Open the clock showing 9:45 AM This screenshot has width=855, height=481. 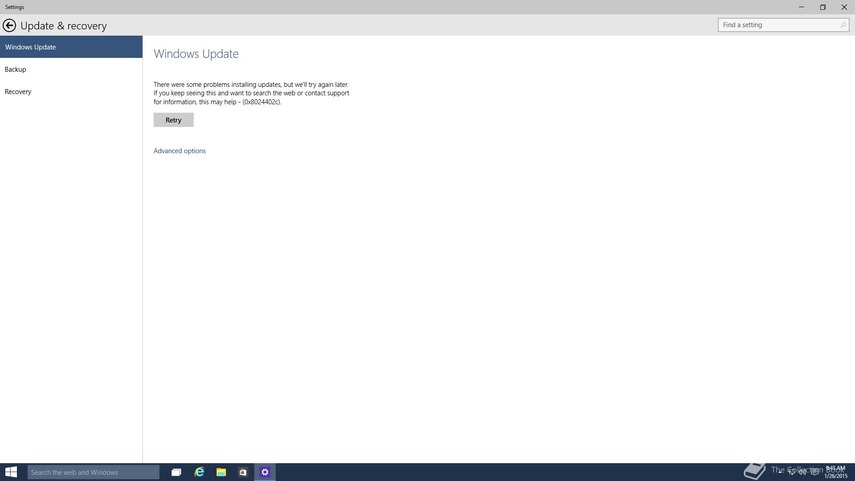click(x=835, y=472)
